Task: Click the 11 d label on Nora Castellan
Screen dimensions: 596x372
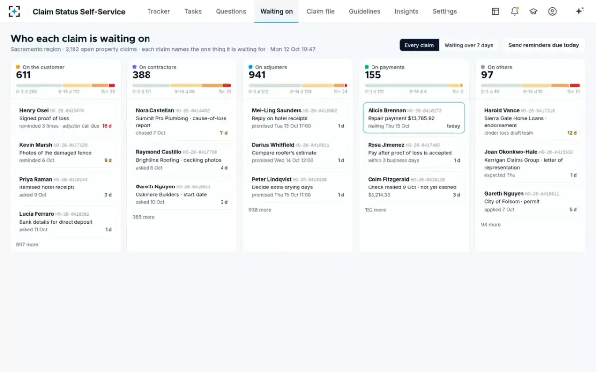Action: [x=223, y=133]
